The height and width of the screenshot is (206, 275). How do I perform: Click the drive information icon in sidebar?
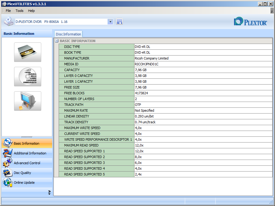tap(28, 52)
